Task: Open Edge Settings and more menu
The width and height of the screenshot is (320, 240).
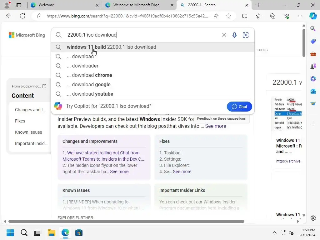Action: (300, 16)
